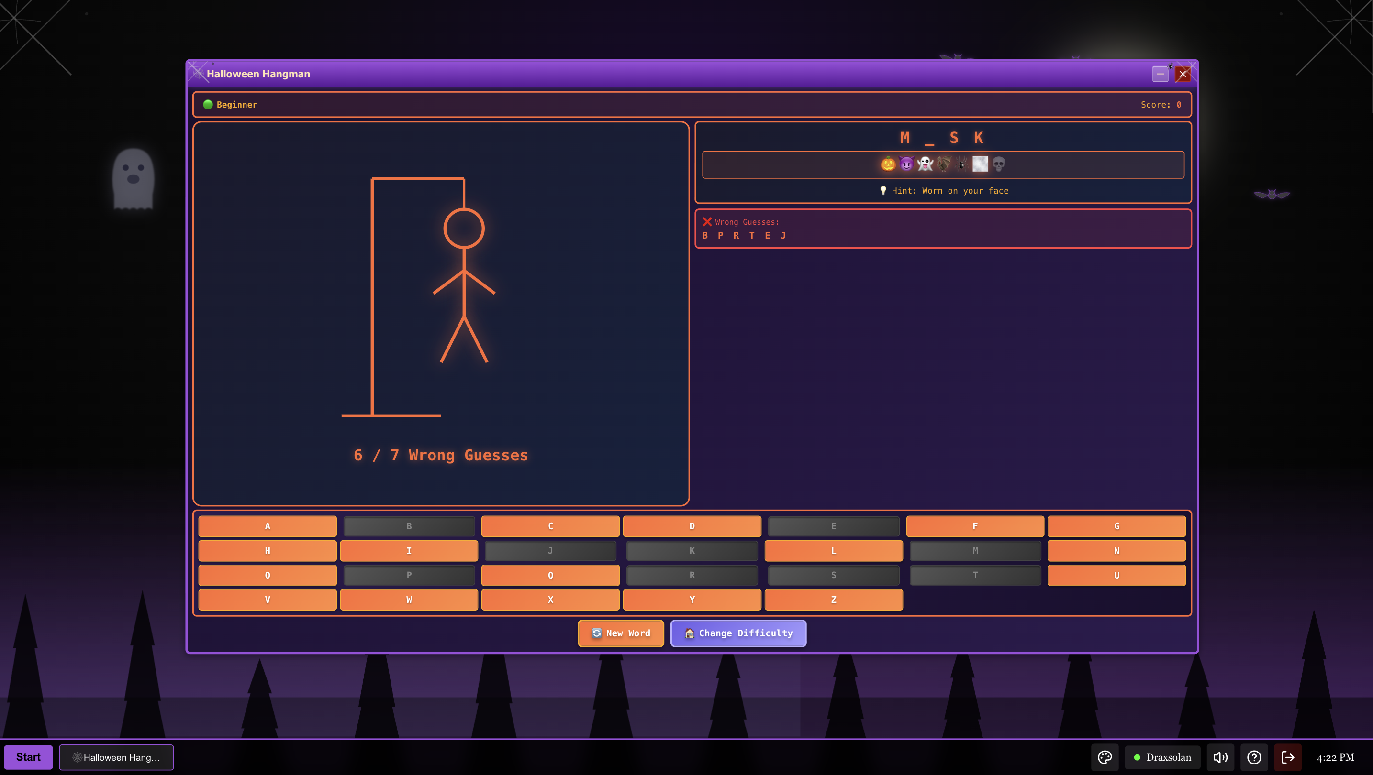Select the letter Z button
The width and height of the screenshot is (1373, 775).
[833, 599]
